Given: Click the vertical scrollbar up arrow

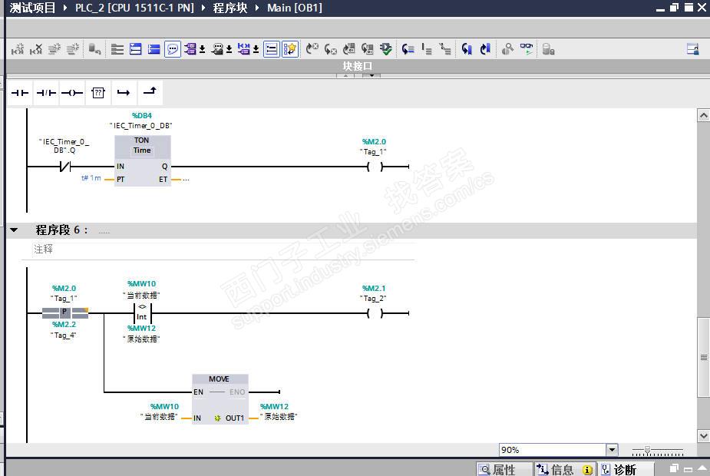Looking at the screenshot, I should point(703,115).
